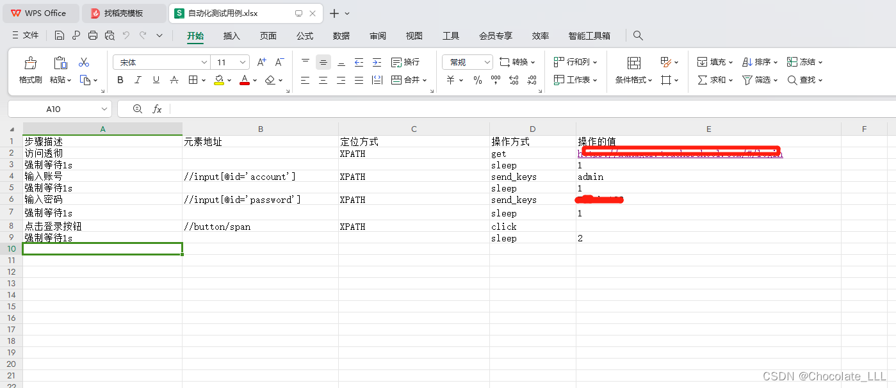The height and width of the screenshot is (388, 896).
Task: Click the Decrease Indent icon
Action: [359, 62]
